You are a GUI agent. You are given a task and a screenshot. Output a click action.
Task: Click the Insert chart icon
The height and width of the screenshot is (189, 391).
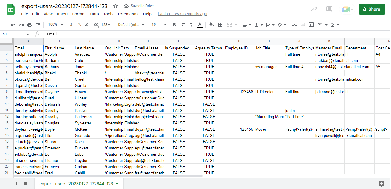(x=311, y=25)
